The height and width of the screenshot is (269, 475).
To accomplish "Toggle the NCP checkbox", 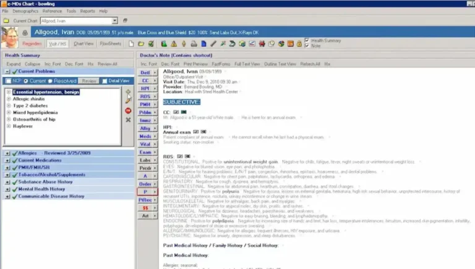I will [9, 81].
